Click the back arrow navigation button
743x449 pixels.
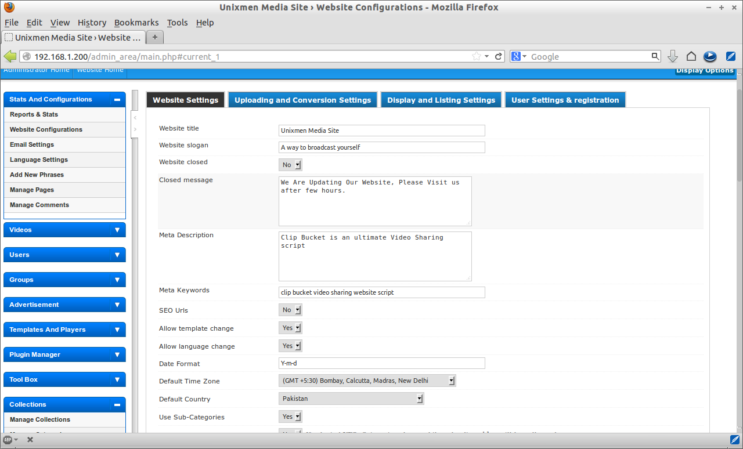point(10,56)
